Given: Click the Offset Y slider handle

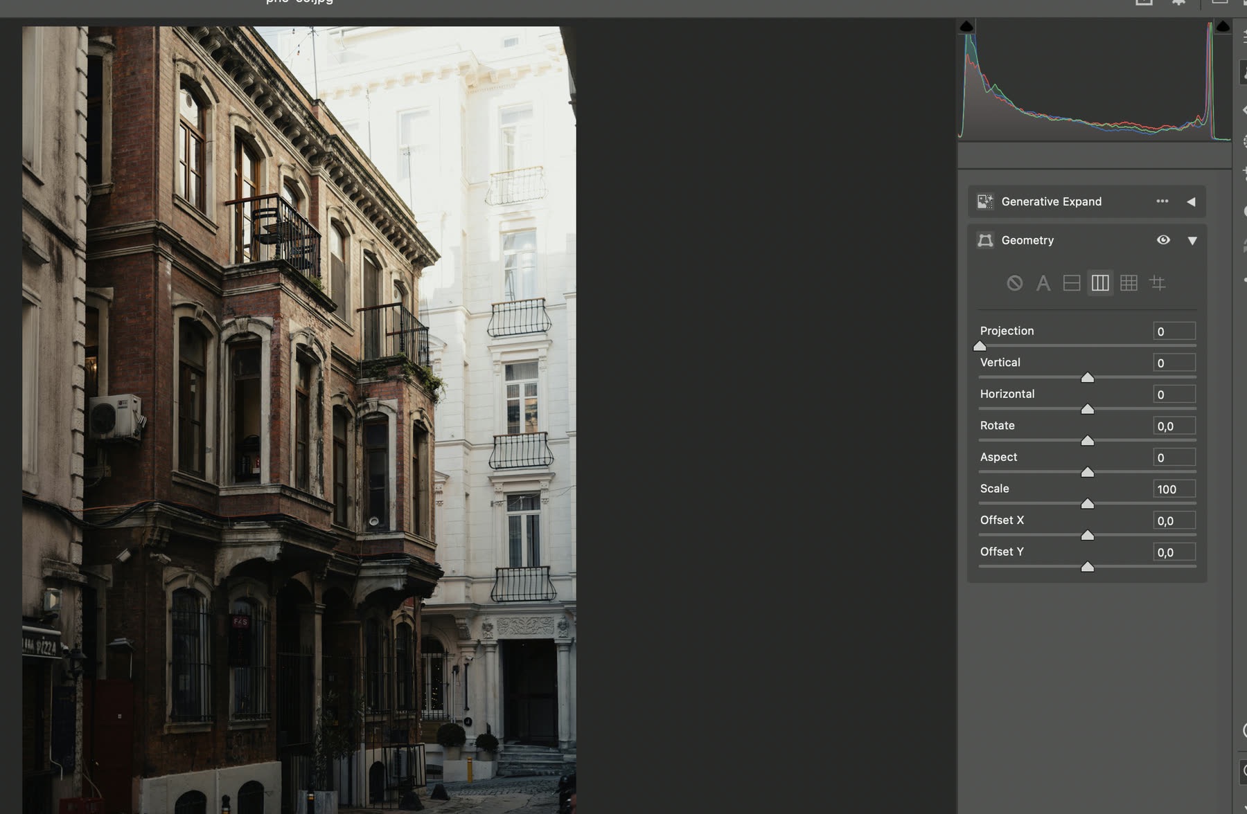Looking at the screenshot, I should (x=1088, y=567).
